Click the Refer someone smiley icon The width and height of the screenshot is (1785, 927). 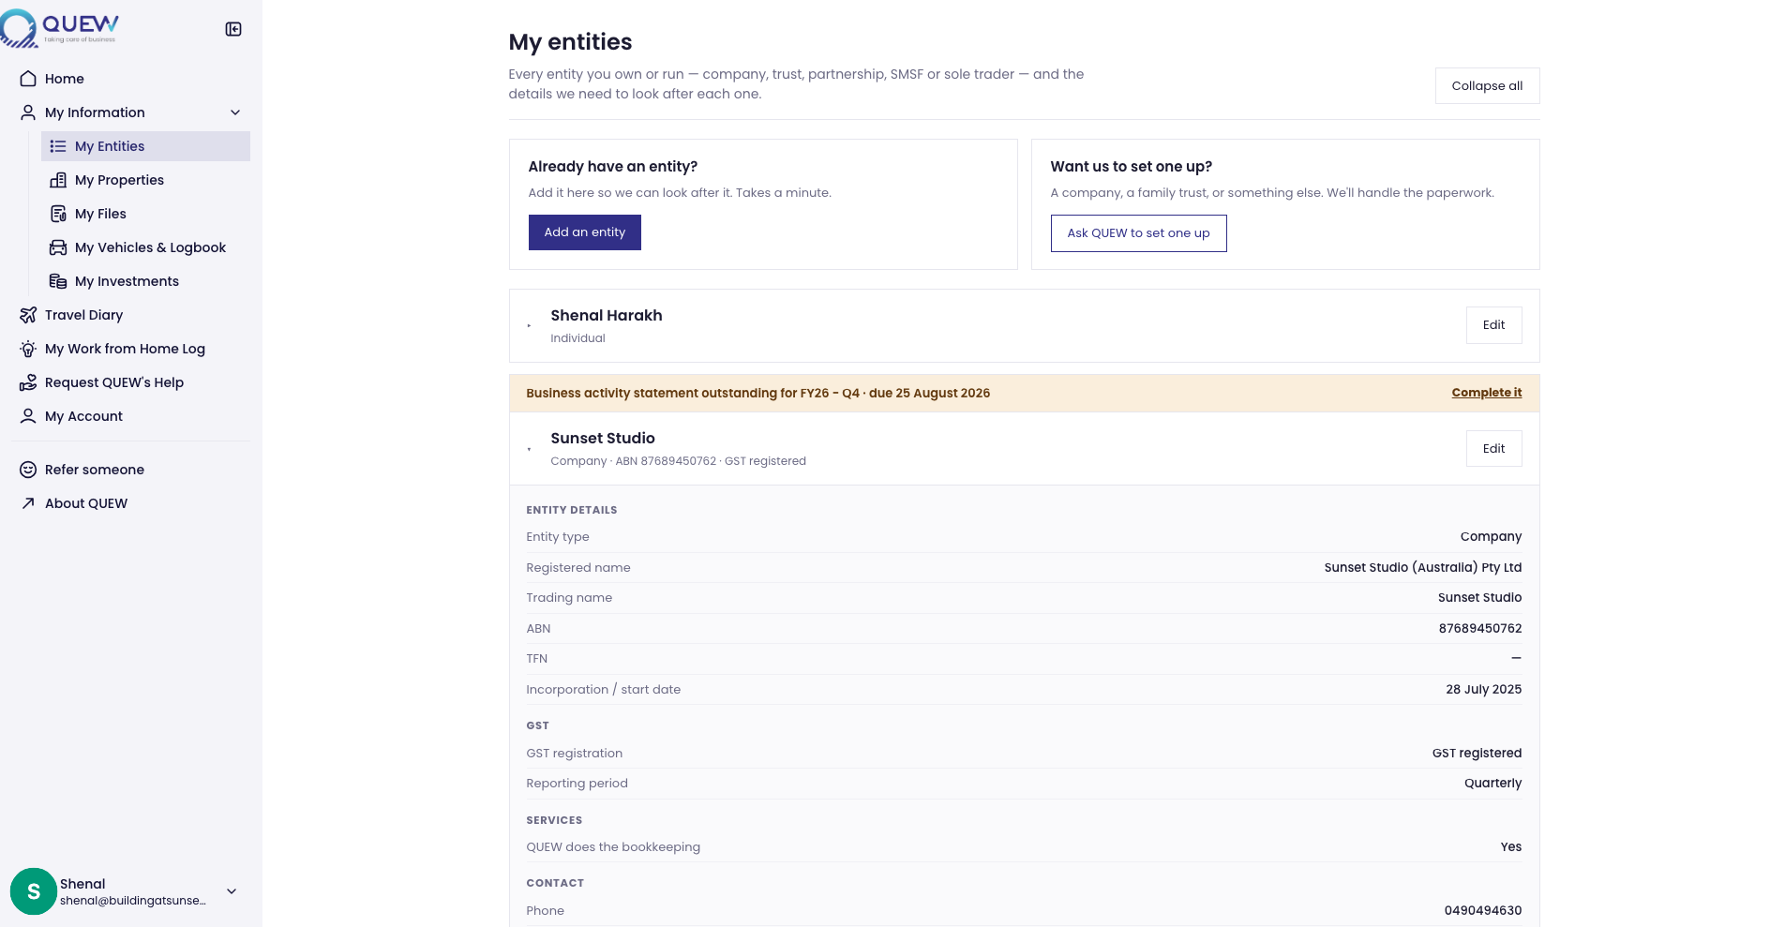pyautogui.click(x=28, y=470)
